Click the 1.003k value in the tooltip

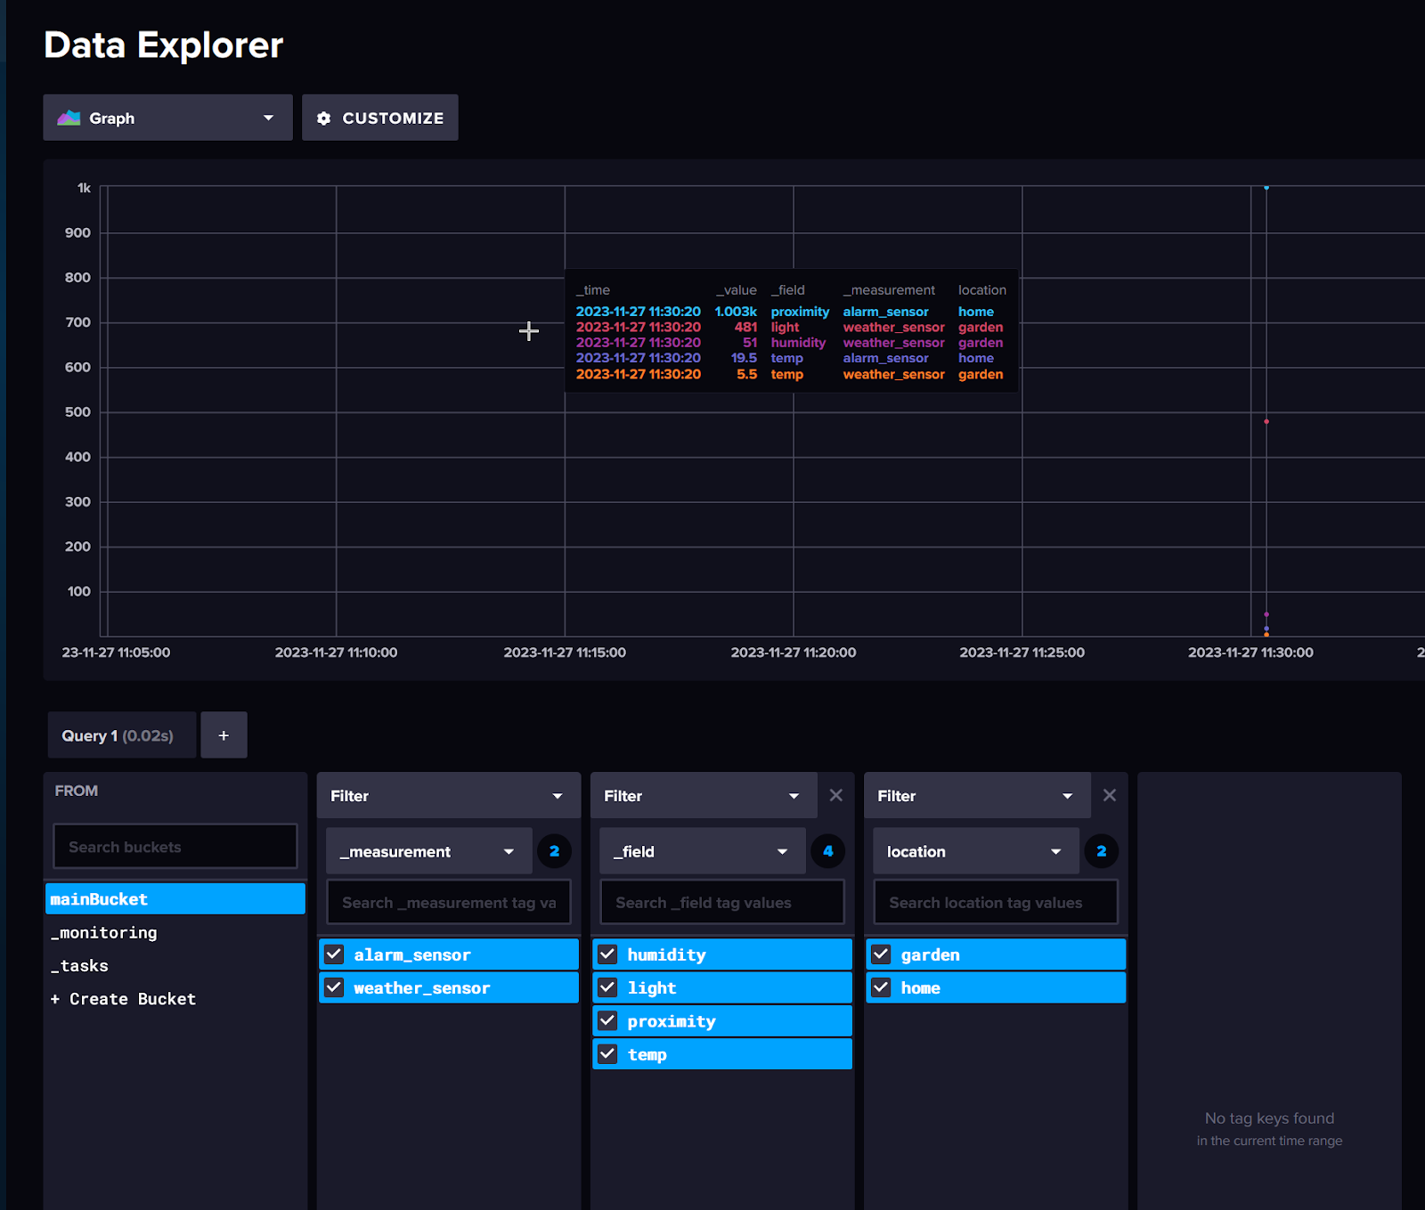(736, 312)
